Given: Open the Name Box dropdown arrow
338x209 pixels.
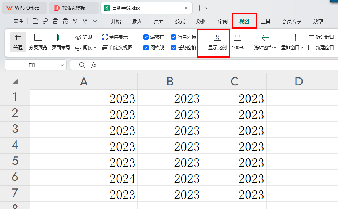Looking at the screenshot, I should pyautogui.click(x=62, y=65).
